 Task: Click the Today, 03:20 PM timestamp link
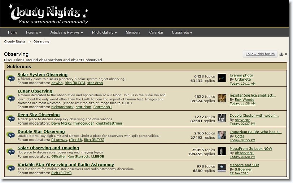coord(242,157)
